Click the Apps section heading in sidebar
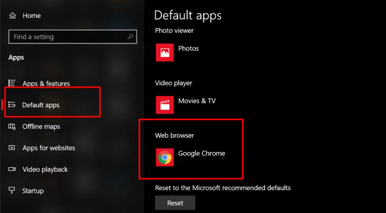This screenshot has height=213, width=386. click(x=16, y=58)
